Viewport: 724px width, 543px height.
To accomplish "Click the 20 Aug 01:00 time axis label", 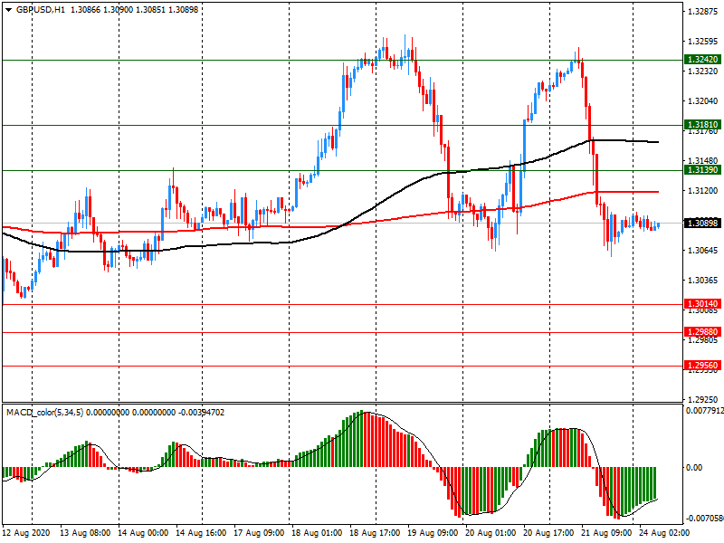I will pos(491,533).
